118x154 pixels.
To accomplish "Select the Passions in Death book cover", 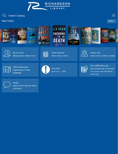I will pyautogui.click(x=59, y=35).
